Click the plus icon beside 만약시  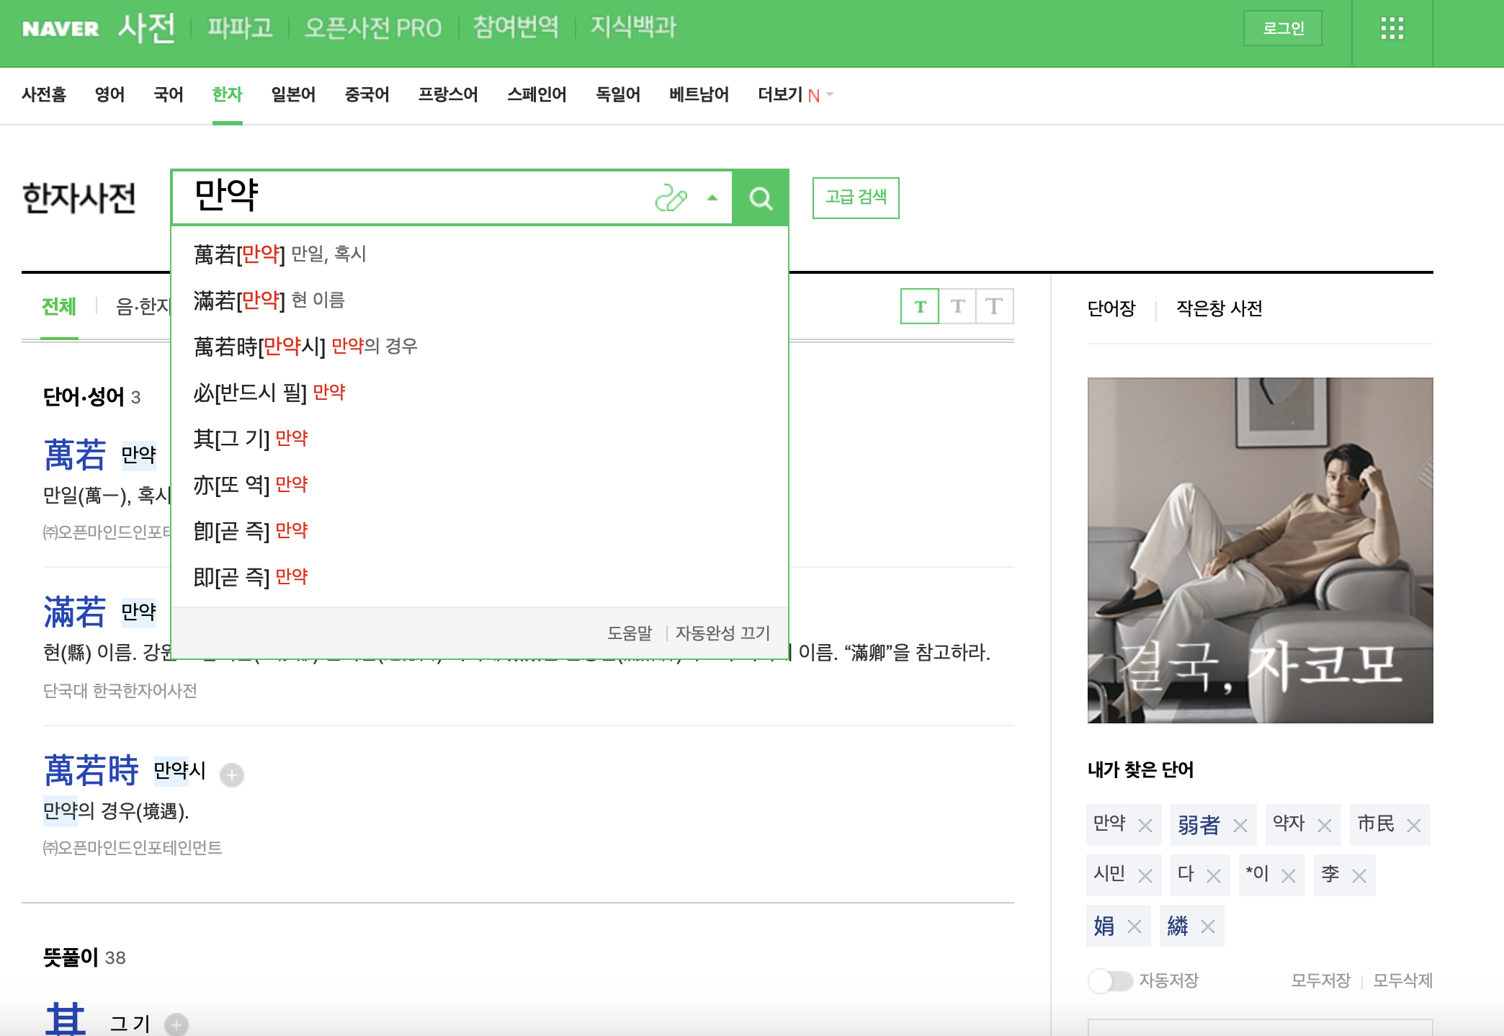click(x=231, y=774)
